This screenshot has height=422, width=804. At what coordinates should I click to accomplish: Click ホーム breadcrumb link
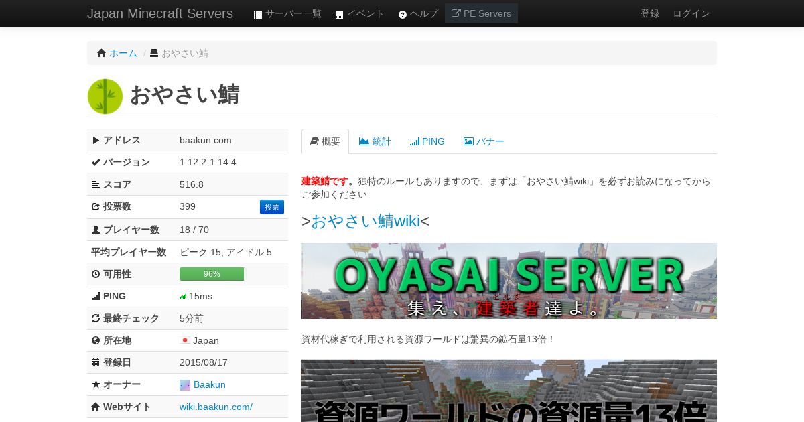click(123, 53)
